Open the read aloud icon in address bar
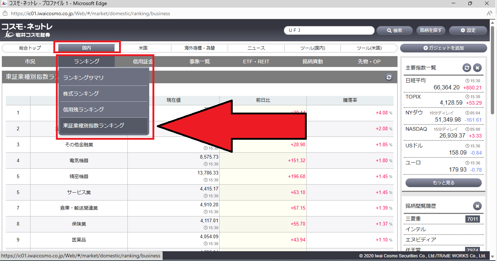 [489, 13]
